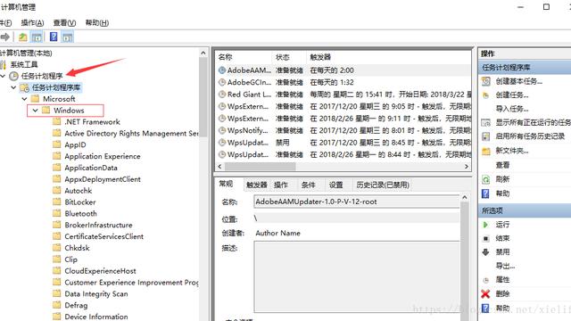571x321 pixels.
Task: Open the 查看(V) menu
Action: (x=64, y=23)
